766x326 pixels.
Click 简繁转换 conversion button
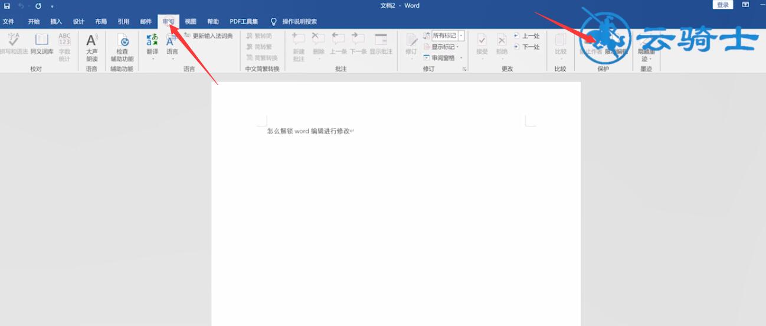click(262, 58)
